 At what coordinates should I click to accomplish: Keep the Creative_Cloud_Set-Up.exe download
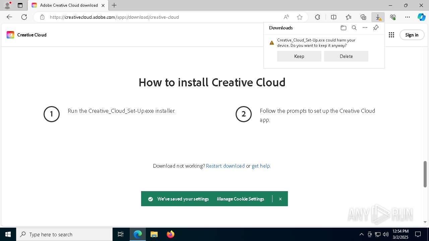(x=299, y=56)
